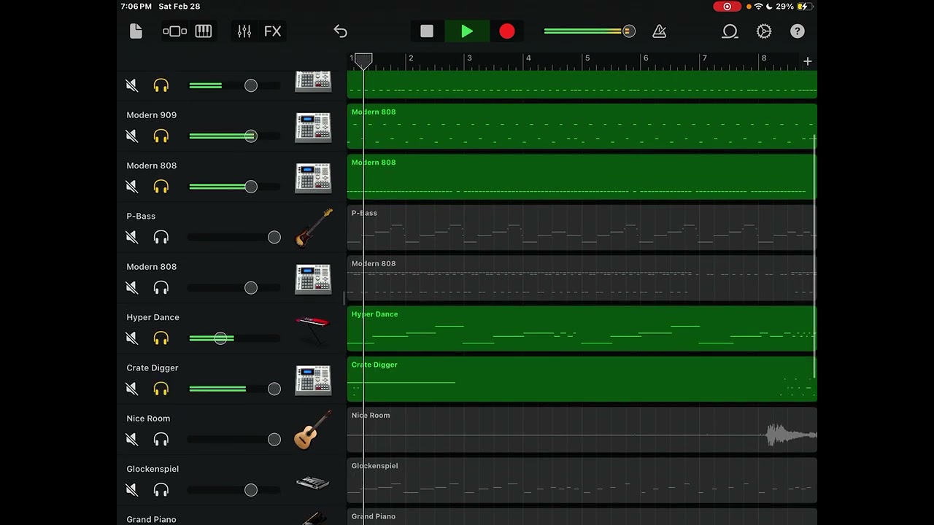Tap the Glockenspiel instrument icon

(313, 482)
